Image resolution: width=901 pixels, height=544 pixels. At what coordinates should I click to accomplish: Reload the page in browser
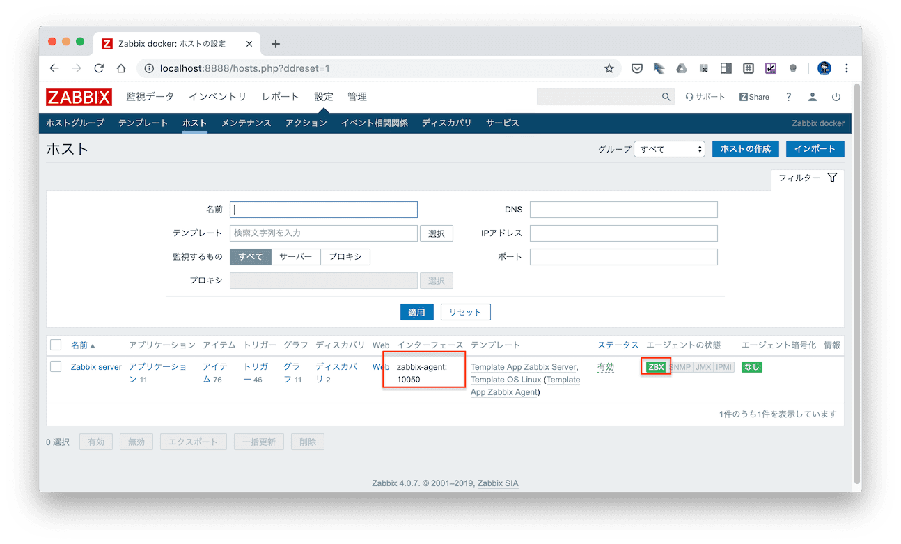tap(99, 68)
